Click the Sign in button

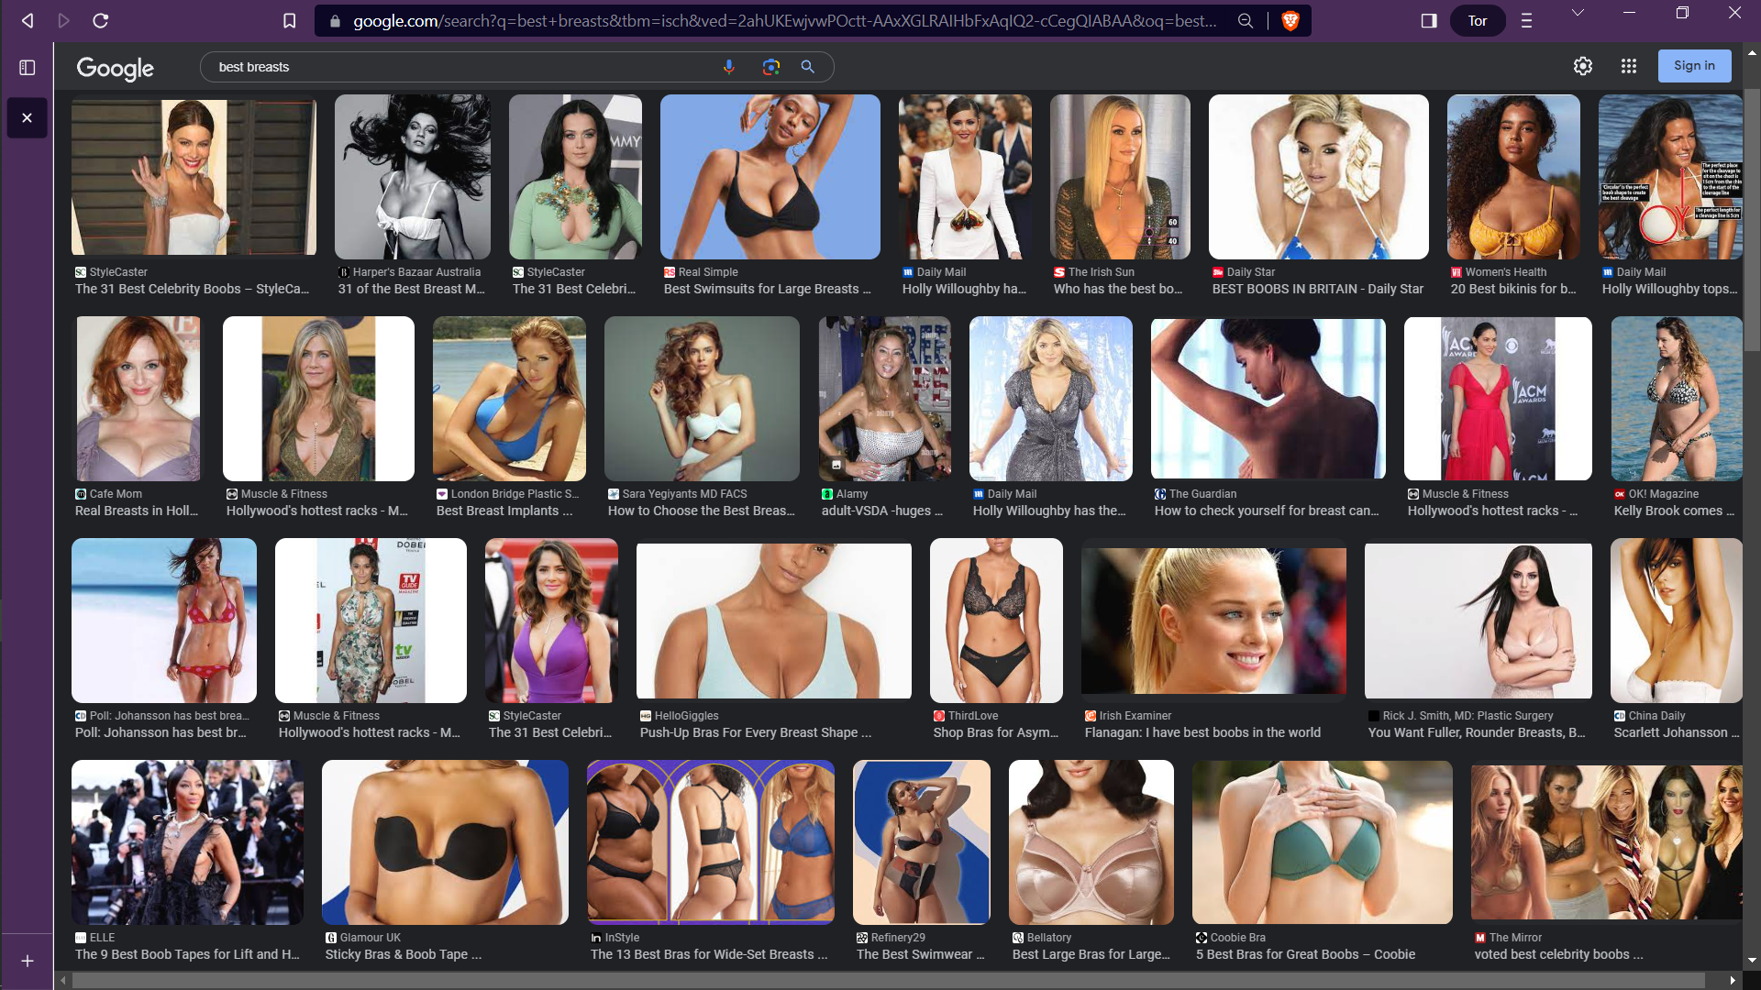(x=1694, y=66)
